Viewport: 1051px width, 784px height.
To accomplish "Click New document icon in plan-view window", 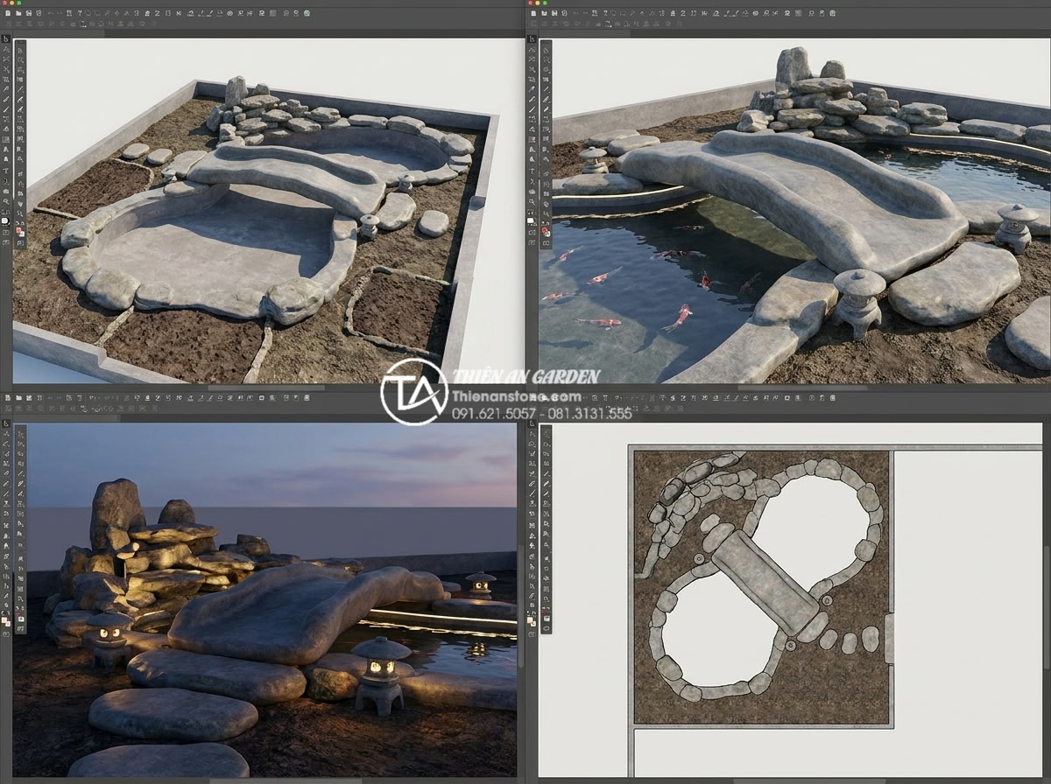I will (533, 398).
